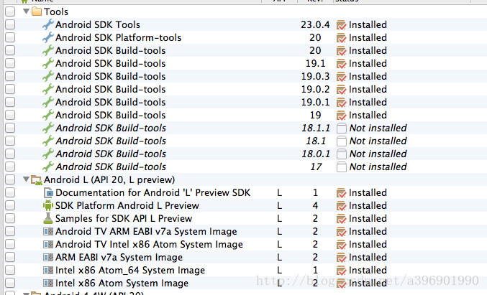Collapse the Android L (API 20, L preview) group
The width and height of the screenshot is (487, 295).
tap(27, 179)
